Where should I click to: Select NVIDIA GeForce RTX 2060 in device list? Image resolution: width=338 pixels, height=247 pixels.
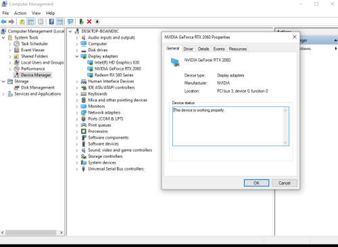118,69
